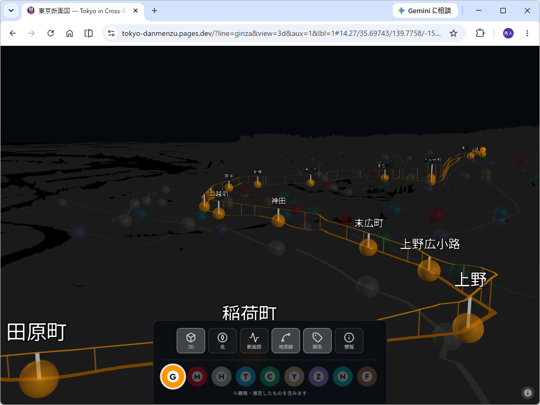Click the 上野広小路 station label
The image size is (540, 405).
pos(430,244)
